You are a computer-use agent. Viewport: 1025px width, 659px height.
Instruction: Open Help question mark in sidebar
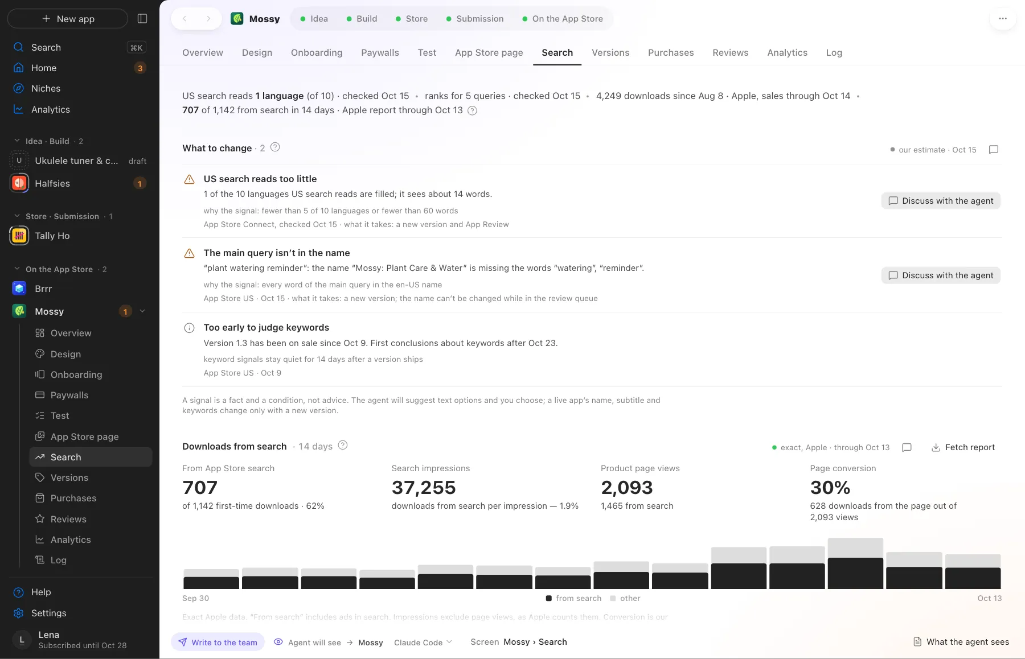pos(19,592)
